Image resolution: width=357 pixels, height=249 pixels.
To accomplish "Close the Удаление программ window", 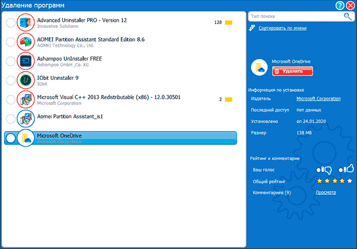I will point(350,5).
